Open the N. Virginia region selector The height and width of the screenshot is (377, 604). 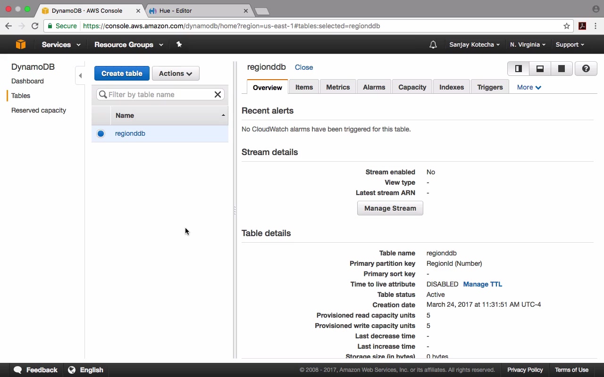pos(528,45)
